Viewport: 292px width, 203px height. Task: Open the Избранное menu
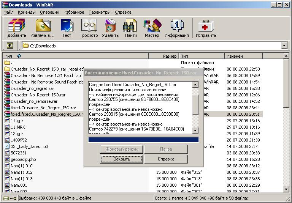[x=74, y=12]
